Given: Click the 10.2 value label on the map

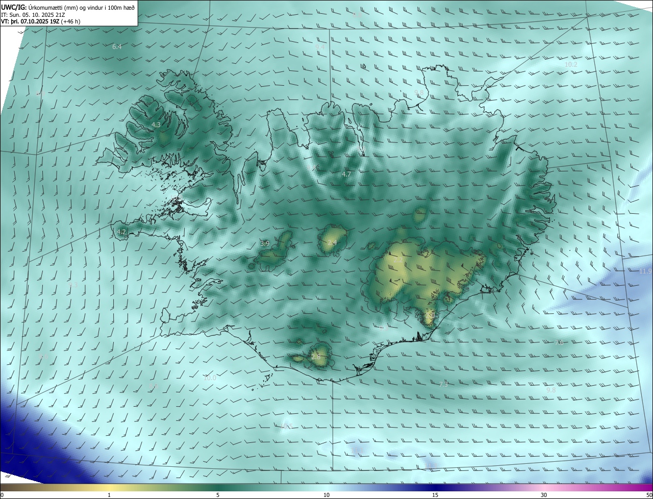Looking at the screenshot, I should [571, 65].
